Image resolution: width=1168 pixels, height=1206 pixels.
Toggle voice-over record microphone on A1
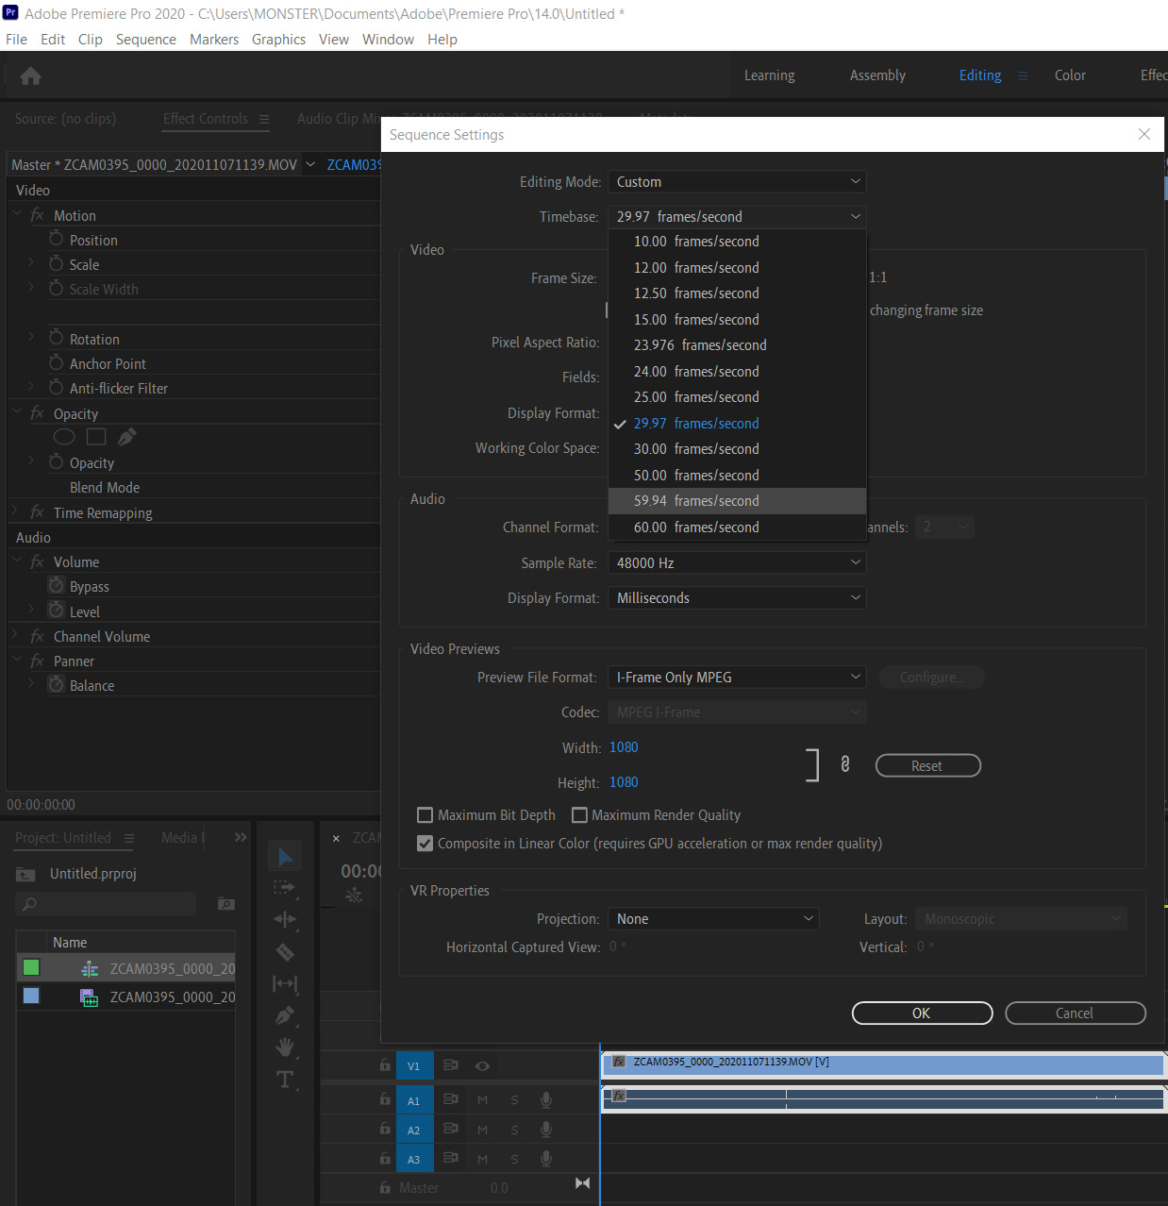coord(545,1099)
